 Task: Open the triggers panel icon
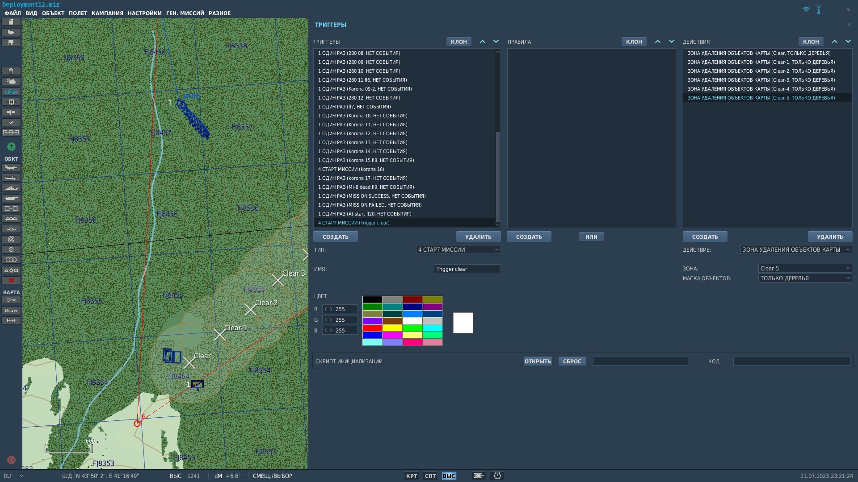click(x=11, y=91)
